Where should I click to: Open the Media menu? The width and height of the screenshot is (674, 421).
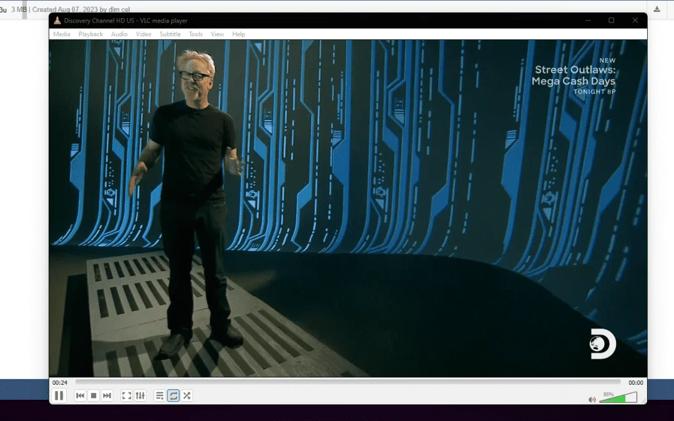point(61,34)
